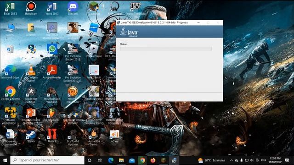Launch Discord from the desktop

pos(73,8)
